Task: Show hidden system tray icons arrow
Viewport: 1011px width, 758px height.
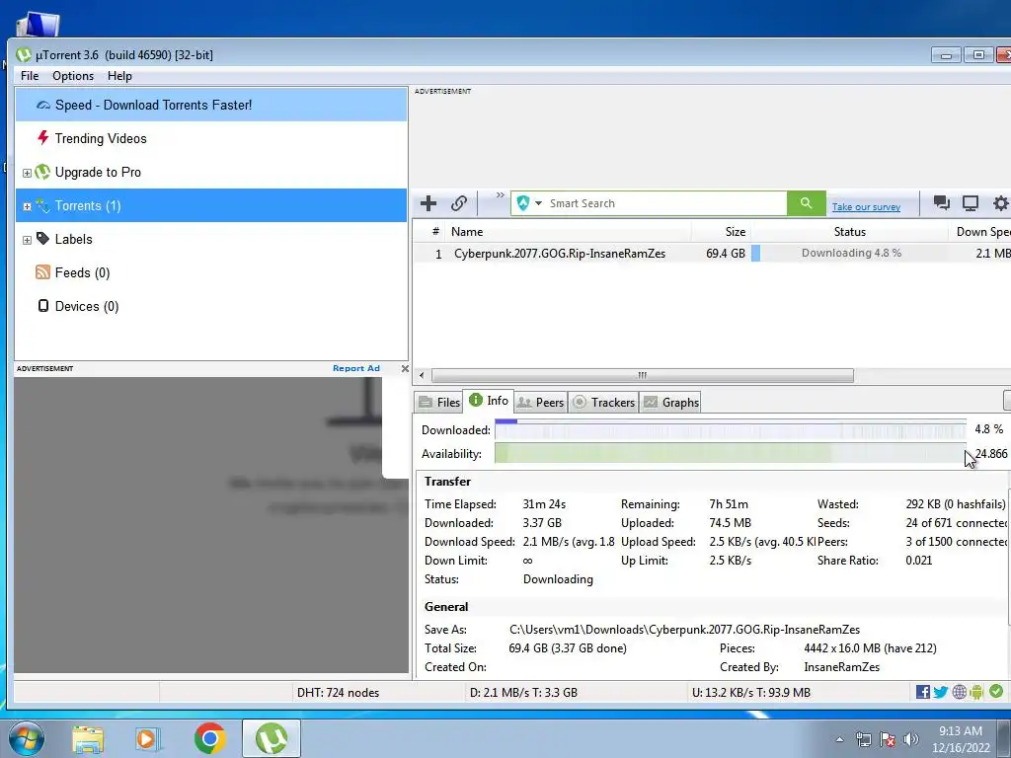Action: point(839,740)
